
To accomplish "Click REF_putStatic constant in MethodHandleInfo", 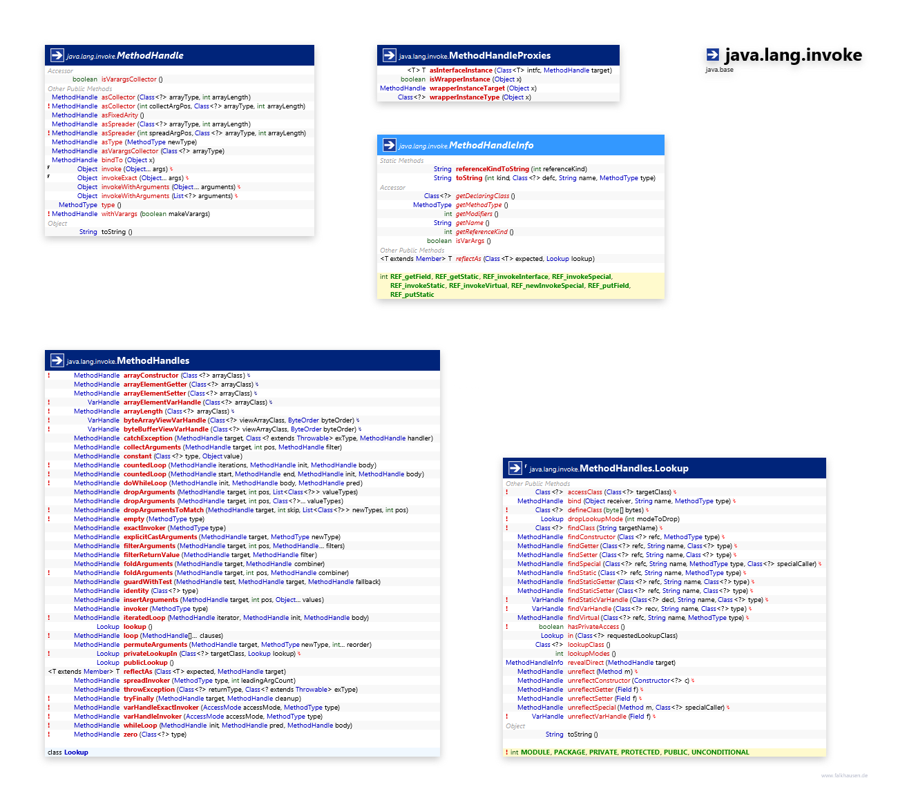I will (412, 295).
